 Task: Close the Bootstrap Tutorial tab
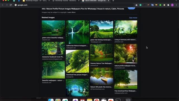coord(79,1)
